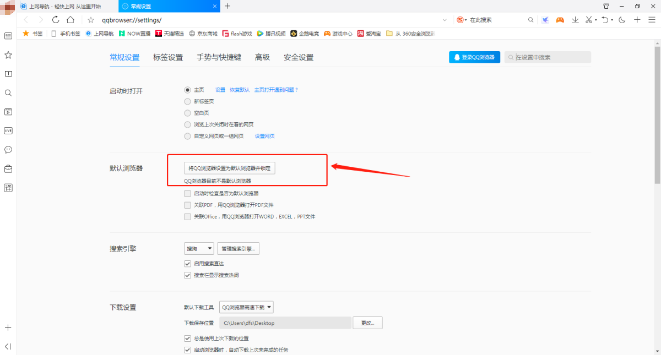The height and width of the screenshot is (355, 661).
Task: Open the news feed icon in the left sidebar
Action: click(x=8, y=36)
